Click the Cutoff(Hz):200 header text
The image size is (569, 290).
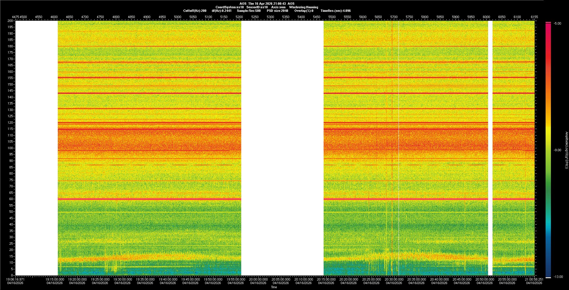[195, 11]
